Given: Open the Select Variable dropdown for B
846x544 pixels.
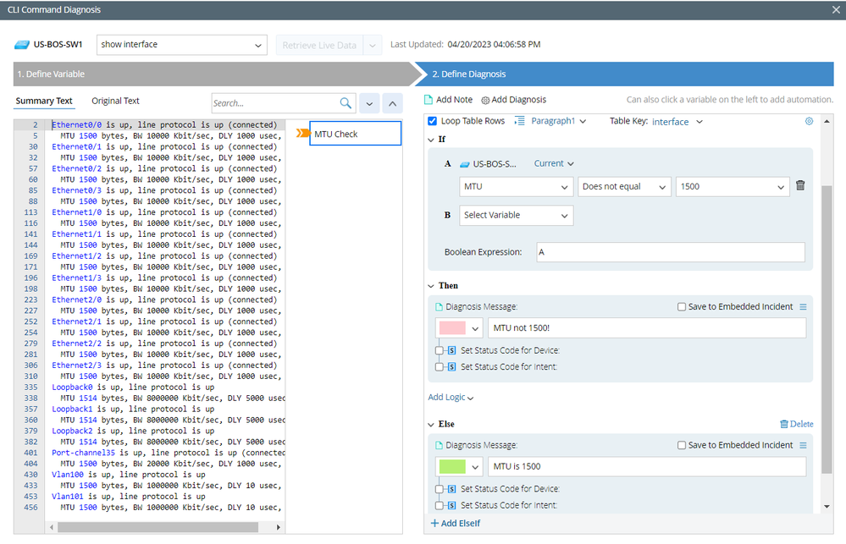Looking at the screenshot, I should (516, 215).
